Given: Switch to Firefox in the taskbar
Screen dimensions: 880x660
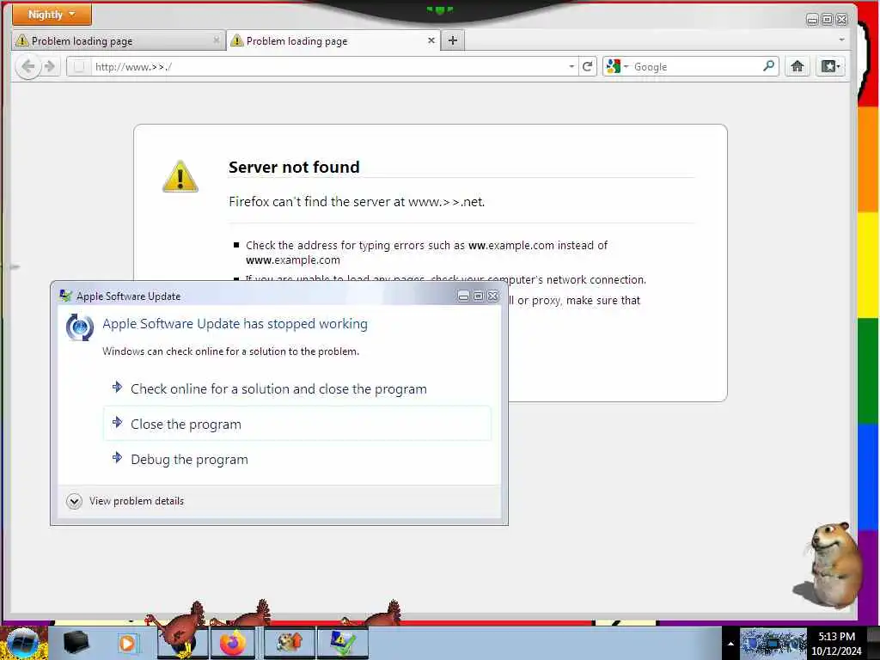Looking at the screenshot, I should pos(234,643).
